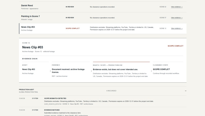Select the Painting in Scene 7 row name

click(x=30, y=16)
